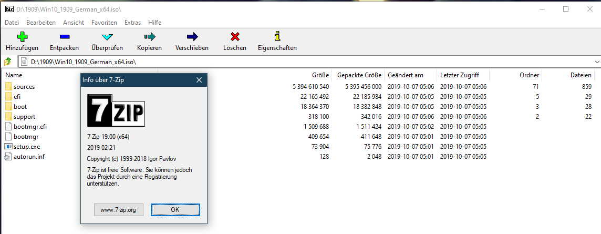The width and height of the screenshot is (601, 234).
Task: Click the ISO disc icon in address bar
Action: pyautogui.click(x=24, y=62)
